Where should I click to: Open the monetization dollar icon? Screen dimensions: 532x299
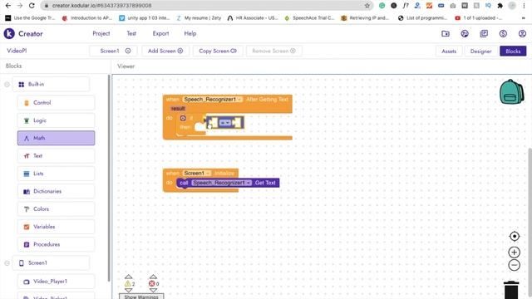(503, 33)
